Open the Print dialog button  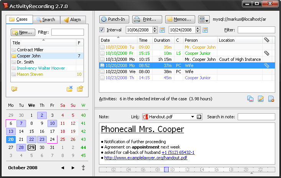(147, 19)
